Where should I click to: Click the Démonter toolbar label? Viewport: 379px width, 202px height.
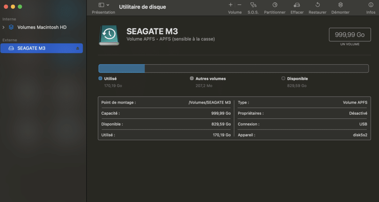click(x=341, y=12)
